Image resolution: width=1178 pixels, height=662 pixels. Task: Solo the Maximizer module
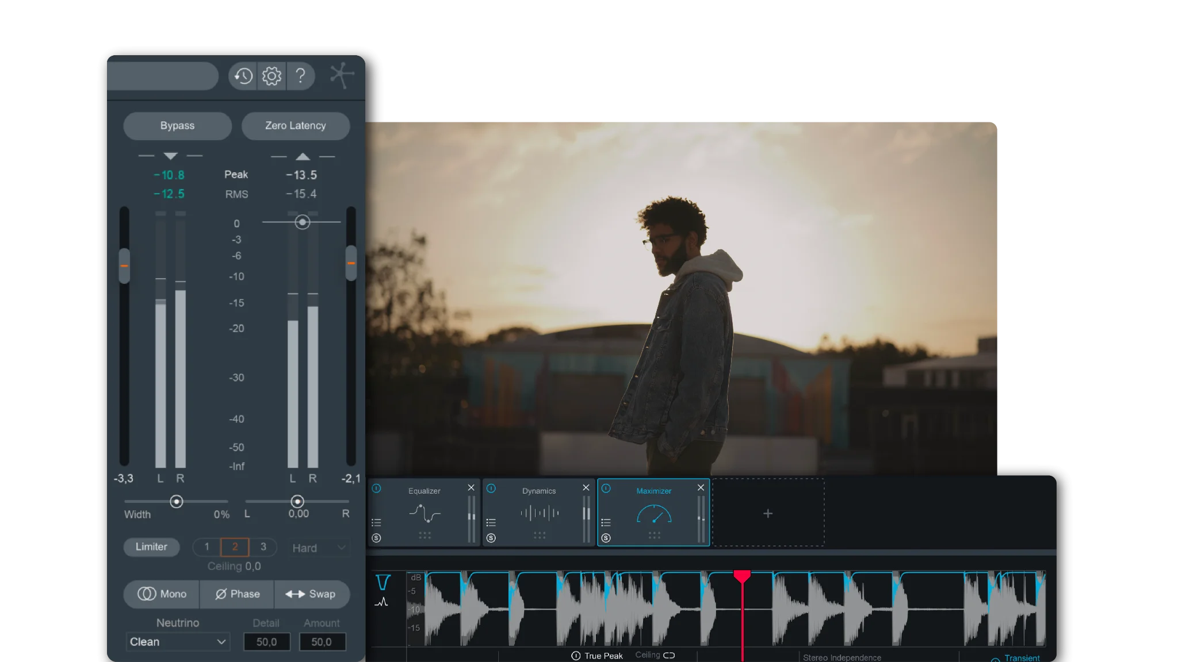coord(606,538)
